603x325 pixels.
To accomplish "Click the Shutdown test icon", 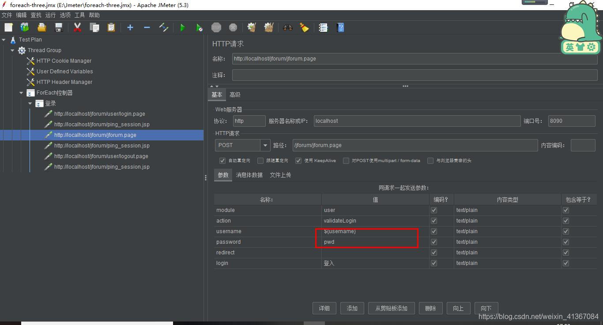I will point(233,27).
